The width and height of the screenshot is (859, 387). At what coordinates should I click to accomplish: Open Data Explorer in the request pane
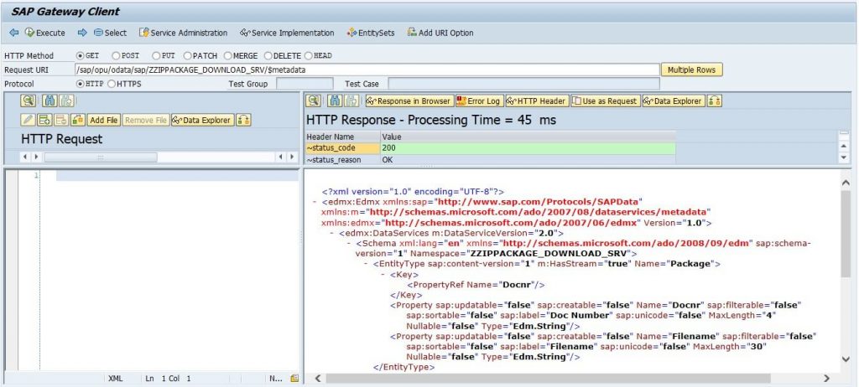click(203, 120)
